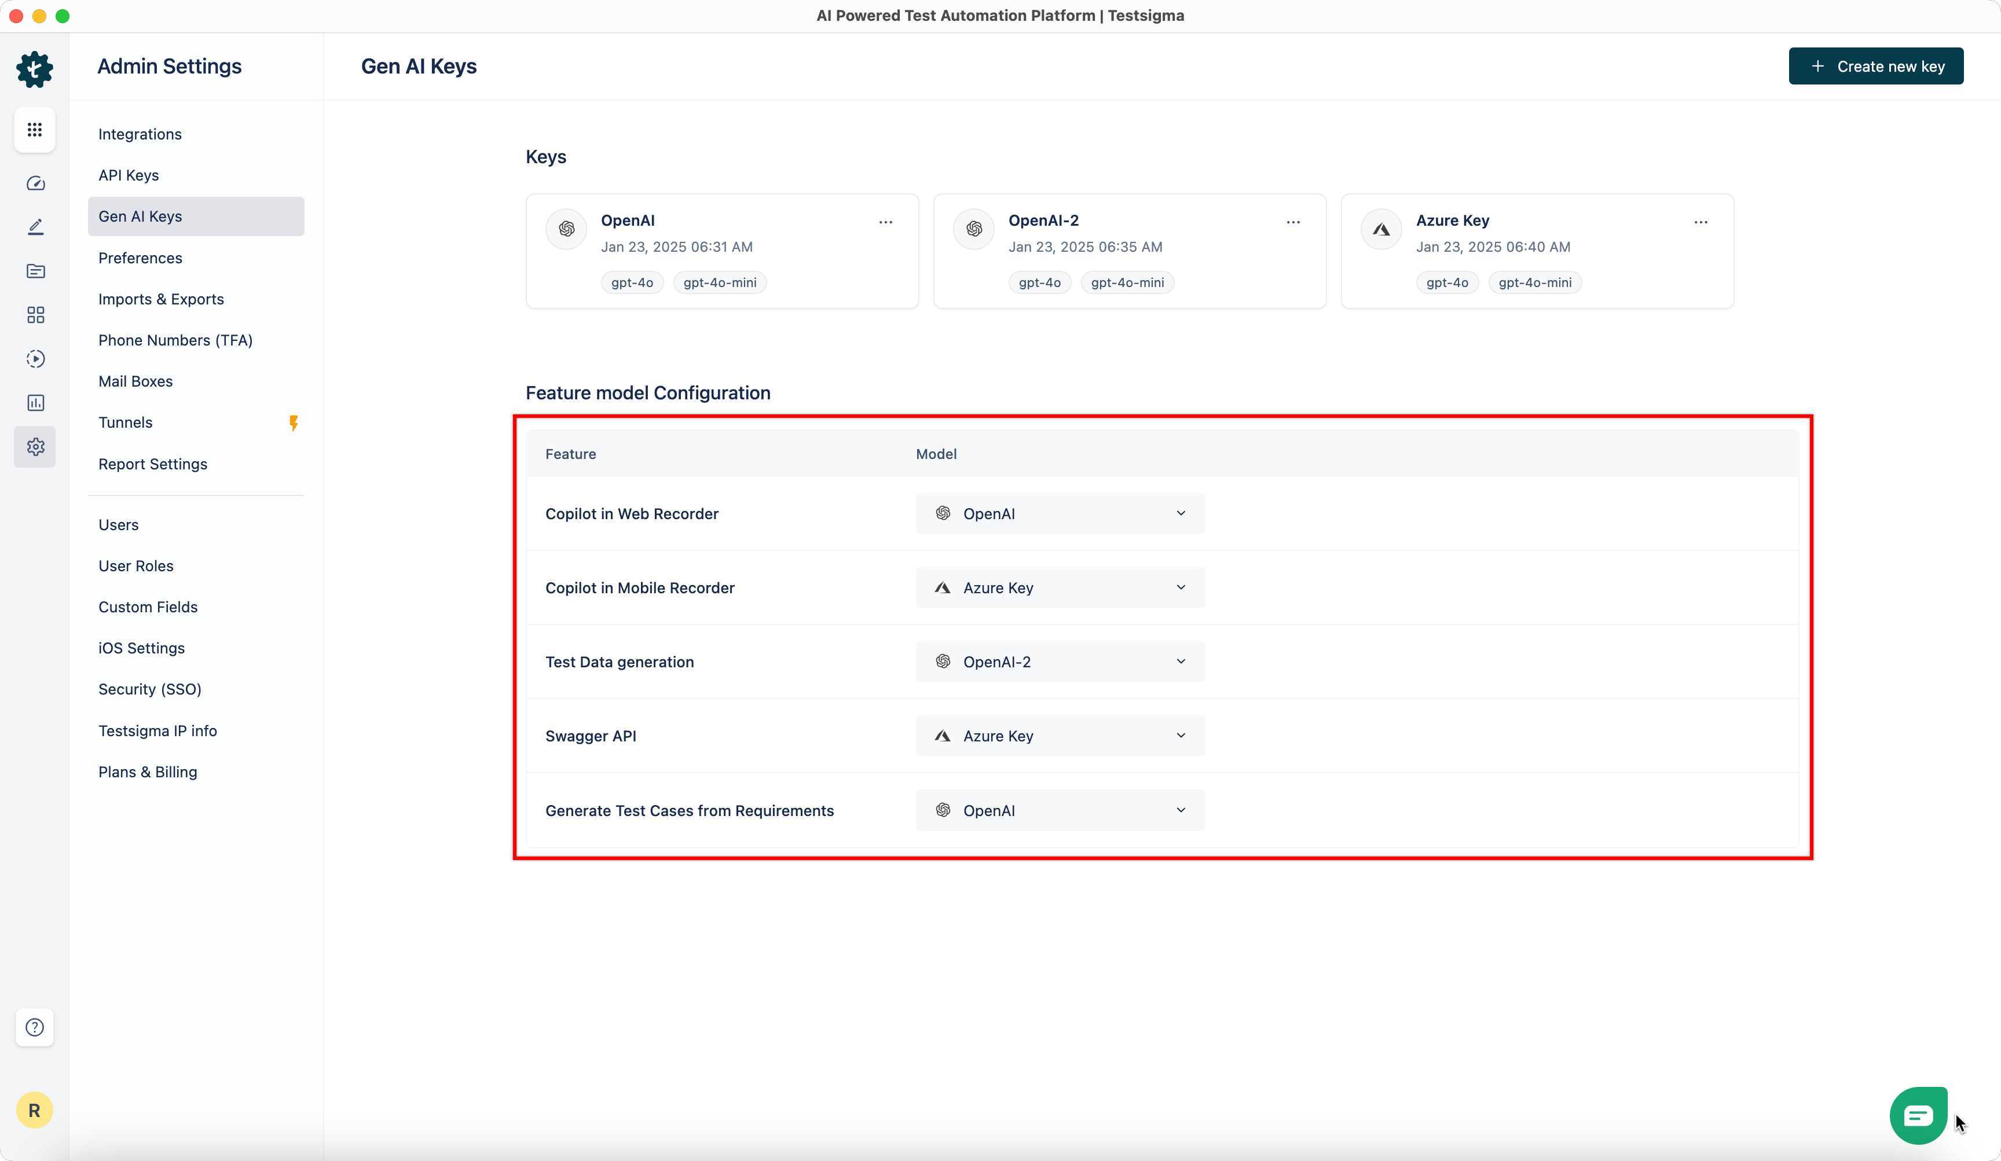Open Plans & Billing settings
Viewport: 2001px width, 1161px height.
click(x=148, y=772)
